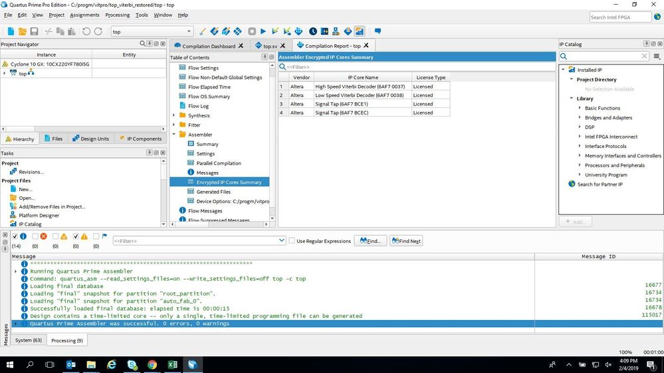Toggle the info messages filter checkbox
The width and height of the screenshot is (664, 373).
[x=15, y=236]
